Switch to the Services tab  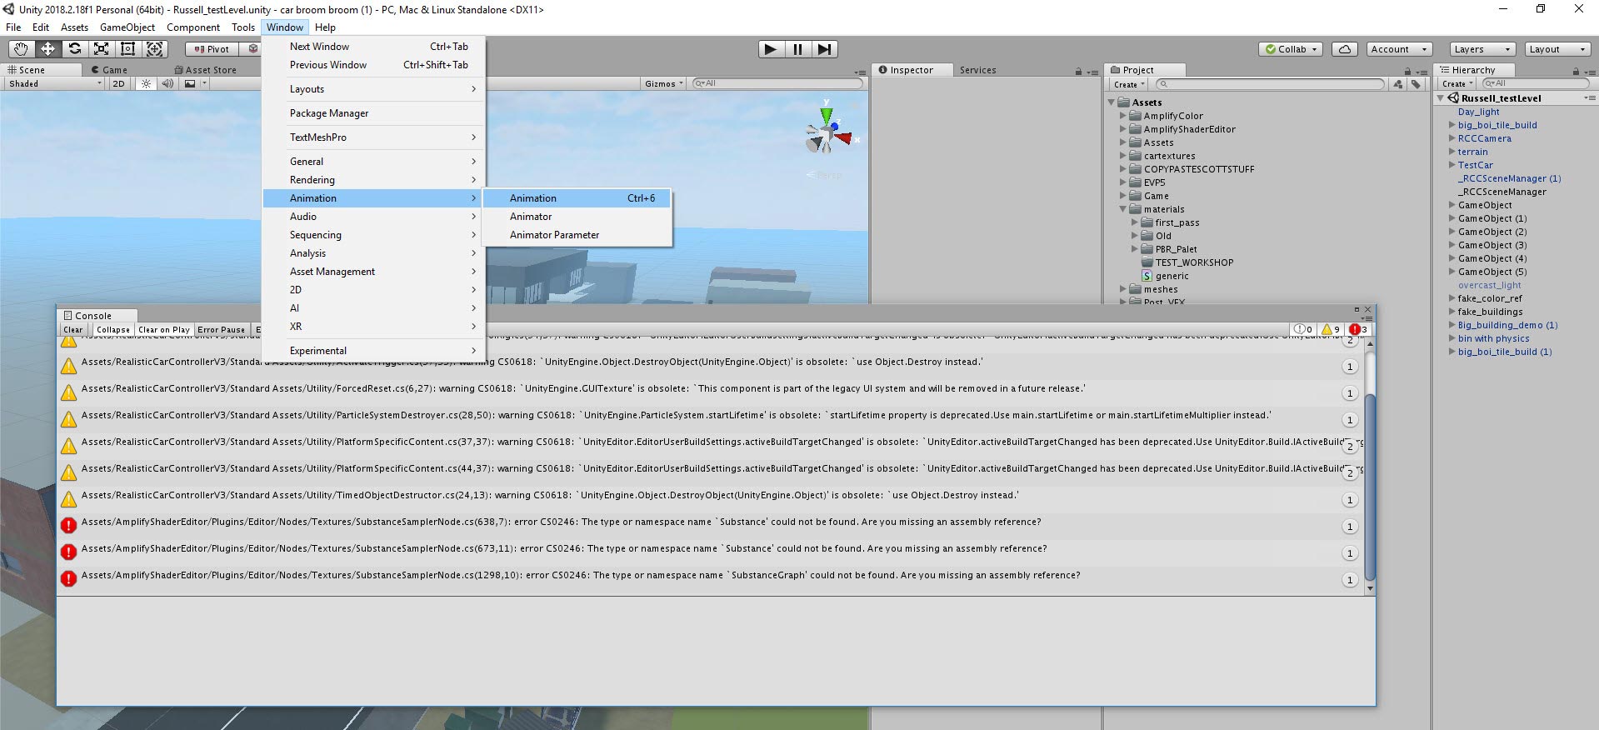tap(977, 70)
